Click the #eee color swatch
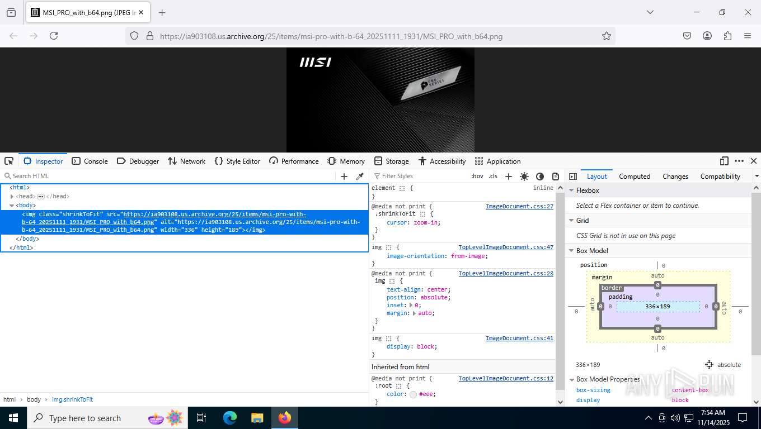The width and height of the screenshot is (761, 429). [413, 394]
